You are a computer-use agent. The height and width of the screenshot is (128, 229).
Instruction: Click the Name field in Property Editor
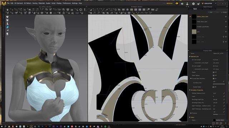(x=218, y=53)
